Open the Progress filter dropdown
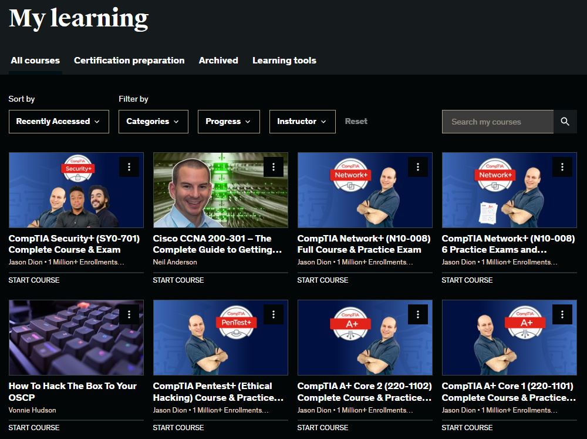This screenshot has height=439, width=587. coord(229,122)
